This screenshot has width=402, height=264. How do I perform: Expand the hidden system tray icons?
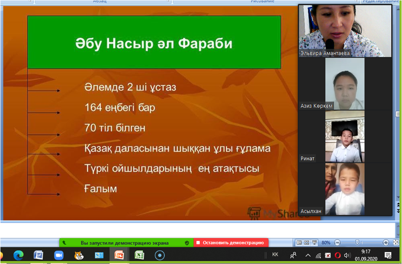[x=308, y=255]
